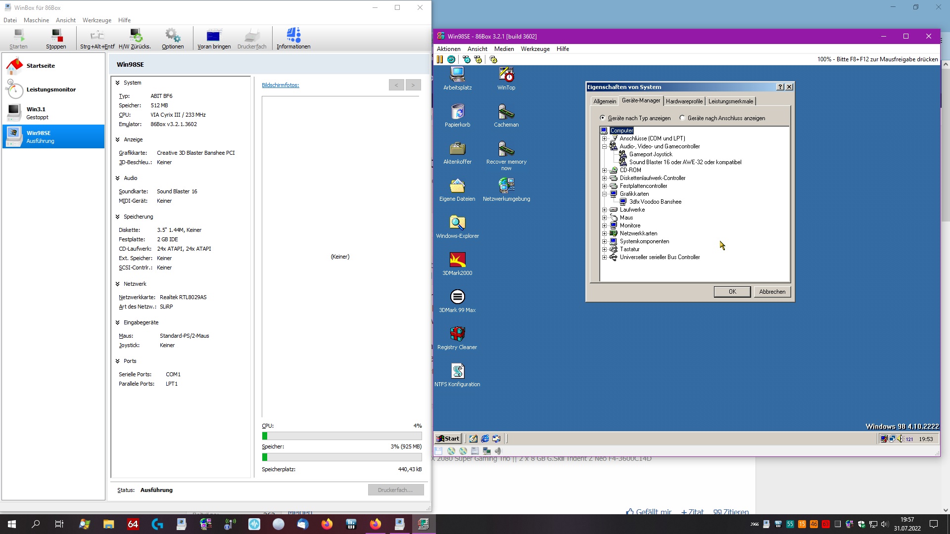Click the Starten toolbar icon in WinBox
Image resolution: width=950 pixels, height=534 pixels.
pos(18,39)
